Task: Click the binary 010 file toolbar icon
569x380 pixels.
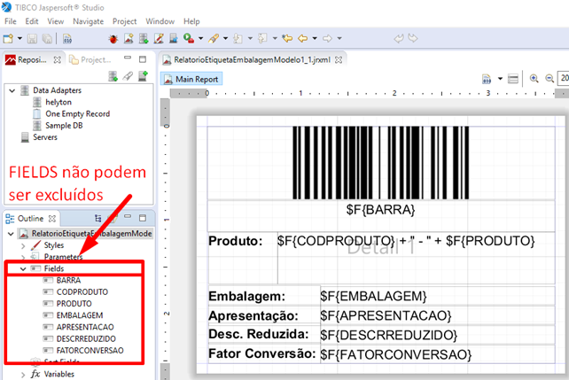Action: (67, 38)
